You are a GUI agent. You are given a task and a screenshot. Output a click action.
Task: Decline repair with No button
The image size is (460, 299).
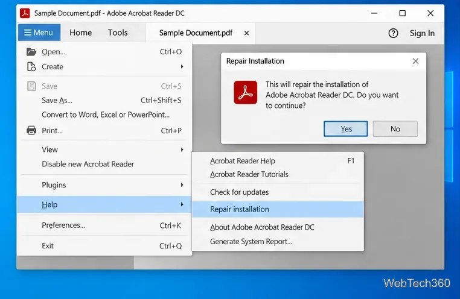click(395, 129)
